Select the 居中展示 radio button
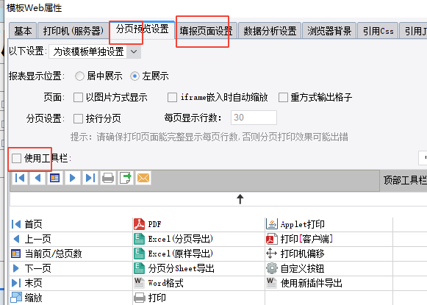 pos(79,76)
